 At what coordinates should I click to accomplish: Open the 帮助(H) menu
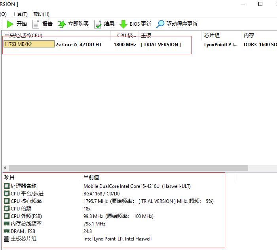point(41,14)
